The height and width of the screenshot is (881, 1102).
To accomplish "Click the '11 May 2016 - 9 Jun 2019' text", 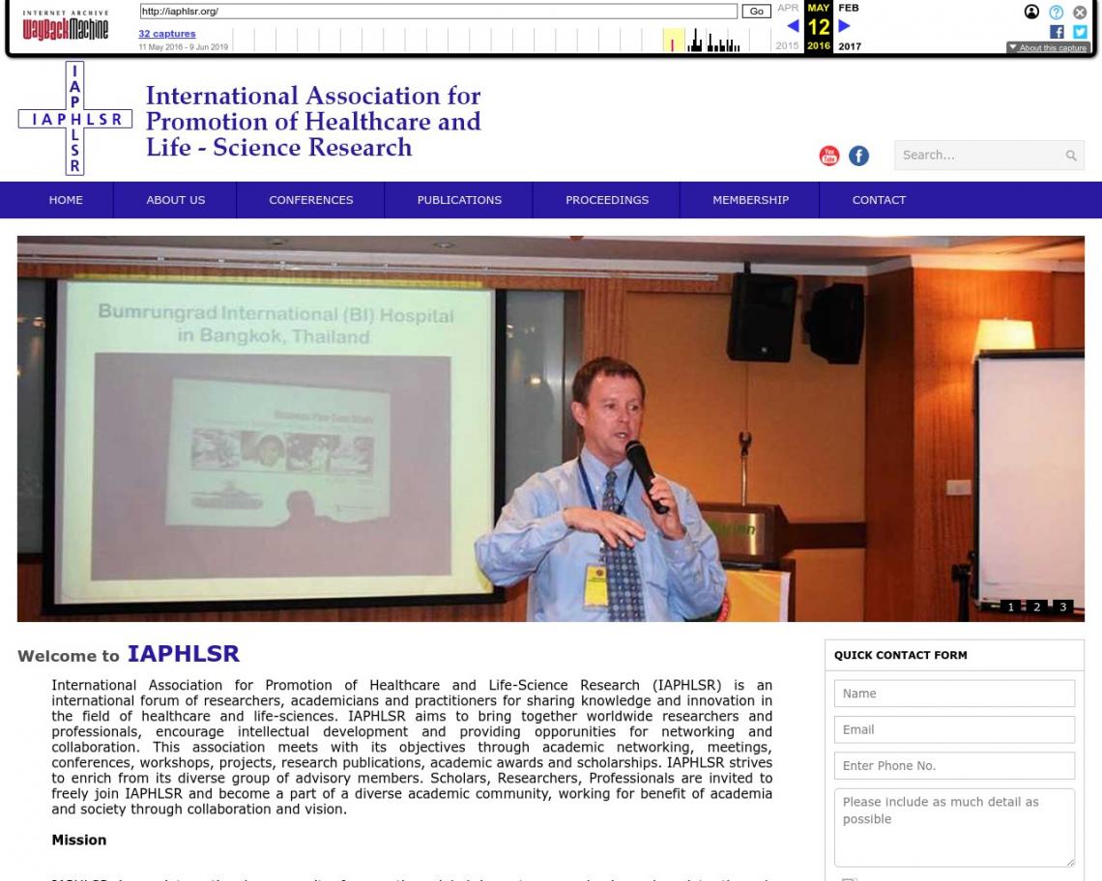I will (184, 47).
